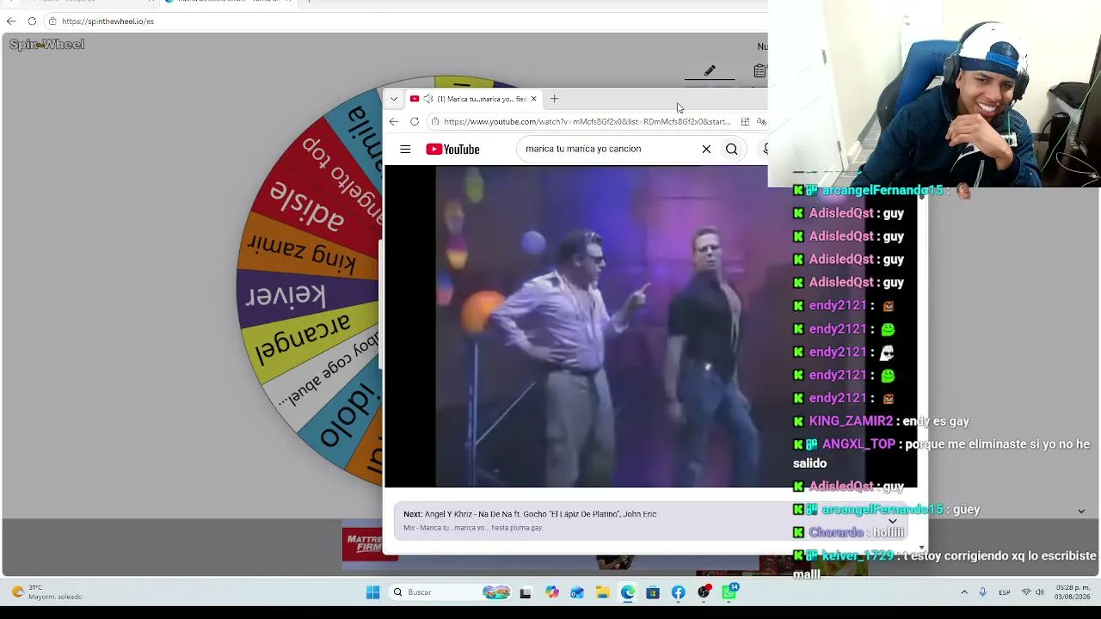Click the king zamir wheel slice
1101x619 pixels.
302,251
